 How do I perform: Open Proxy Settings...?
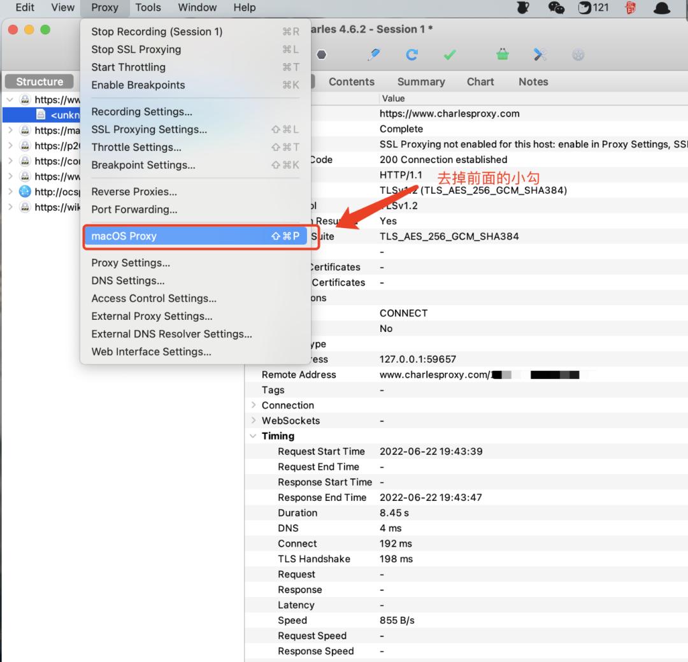point(196,263)
